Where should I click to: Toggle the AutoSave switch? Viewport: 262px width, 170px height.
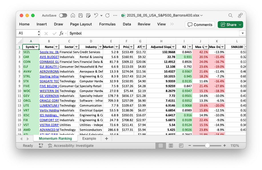coord(63,15)
